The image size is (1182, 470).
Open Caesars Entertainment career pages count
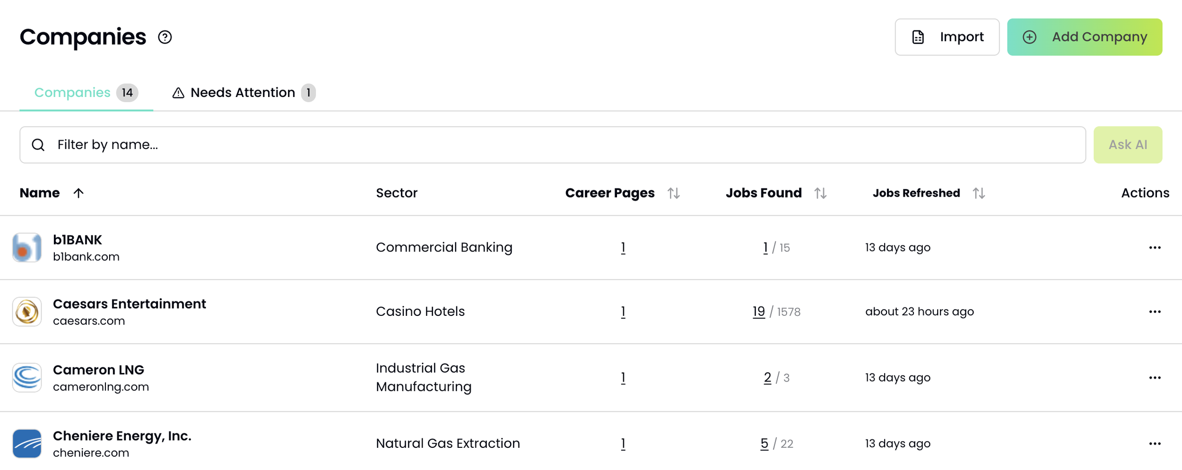(x=623, y=312)
